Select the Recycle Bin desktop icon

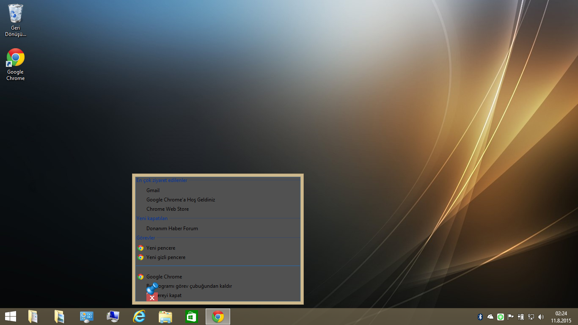(16, 20)
